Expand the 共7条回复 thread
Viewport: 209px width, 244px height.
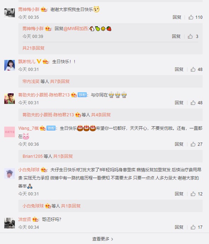60,81
